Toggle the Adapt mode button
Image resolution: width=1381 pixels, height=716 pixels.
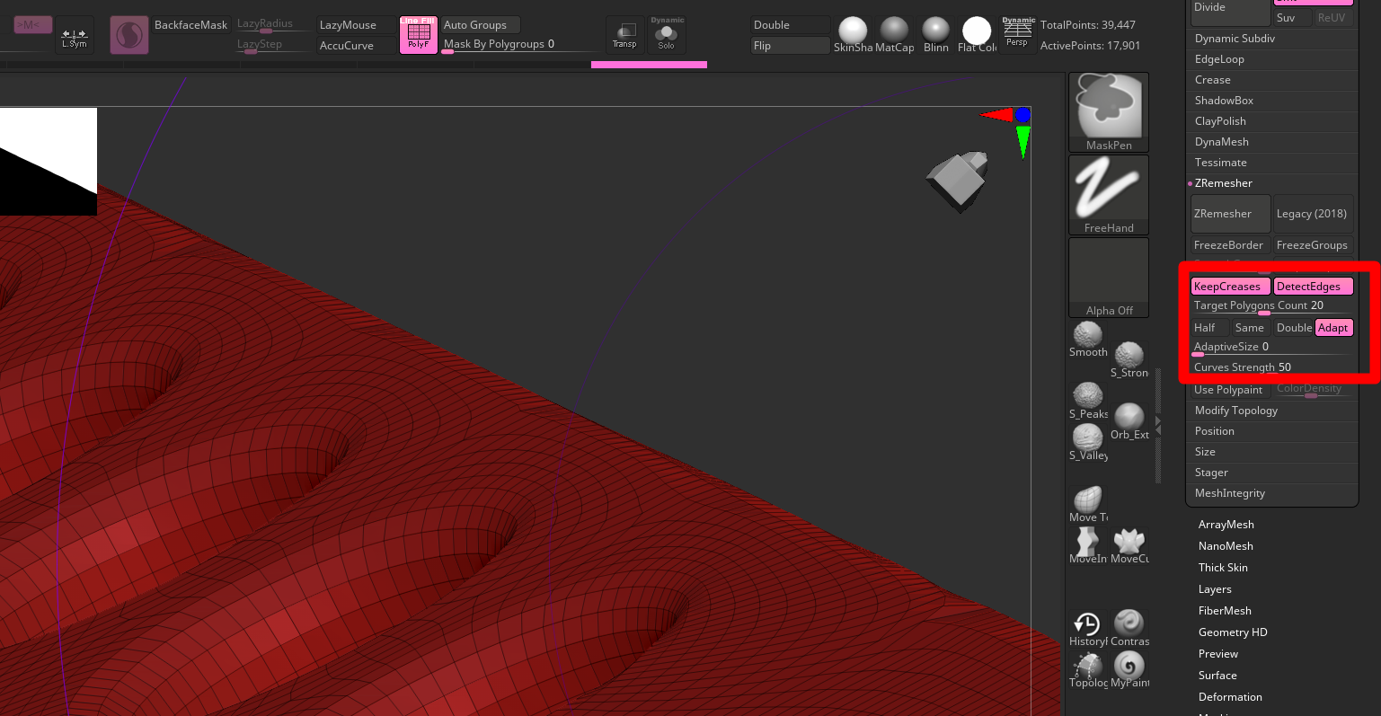pyautogui.click(x=1333, y=328)
